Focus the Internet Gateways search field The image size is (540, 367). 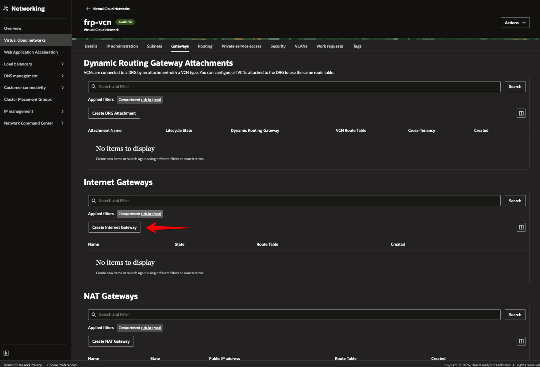pos(294,201)
